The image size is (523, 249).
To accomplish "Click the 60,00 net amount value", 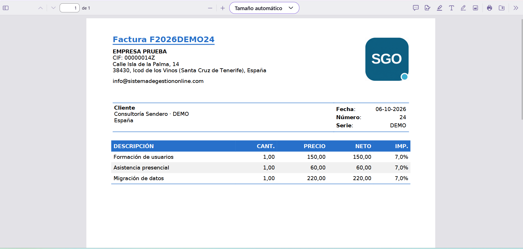I will pyautogui.click(x=364, y=167).
